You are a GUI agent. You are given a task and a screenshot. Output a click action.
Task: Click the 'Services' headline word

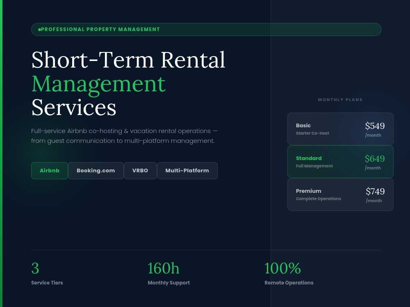pos(74,108)
